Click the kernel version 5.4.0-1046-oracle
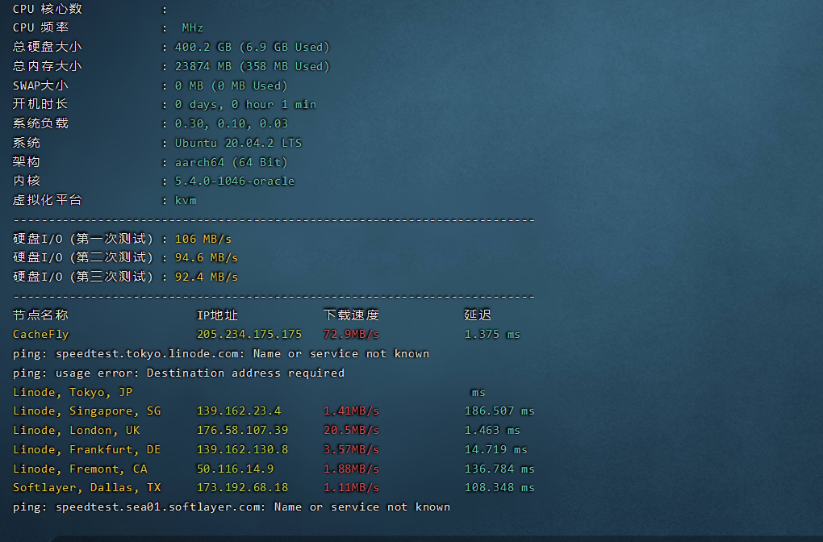The height and width of the screenshot is (542, 823). [235, 181]
